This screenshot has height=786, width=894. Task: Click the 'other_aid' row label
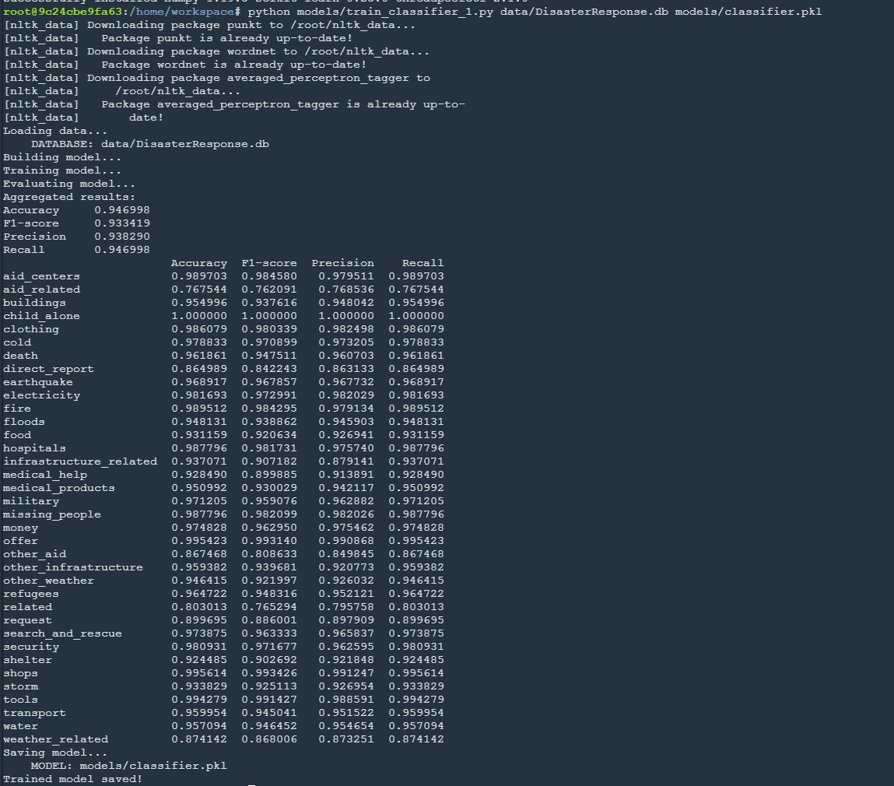[x=35, y=554]
